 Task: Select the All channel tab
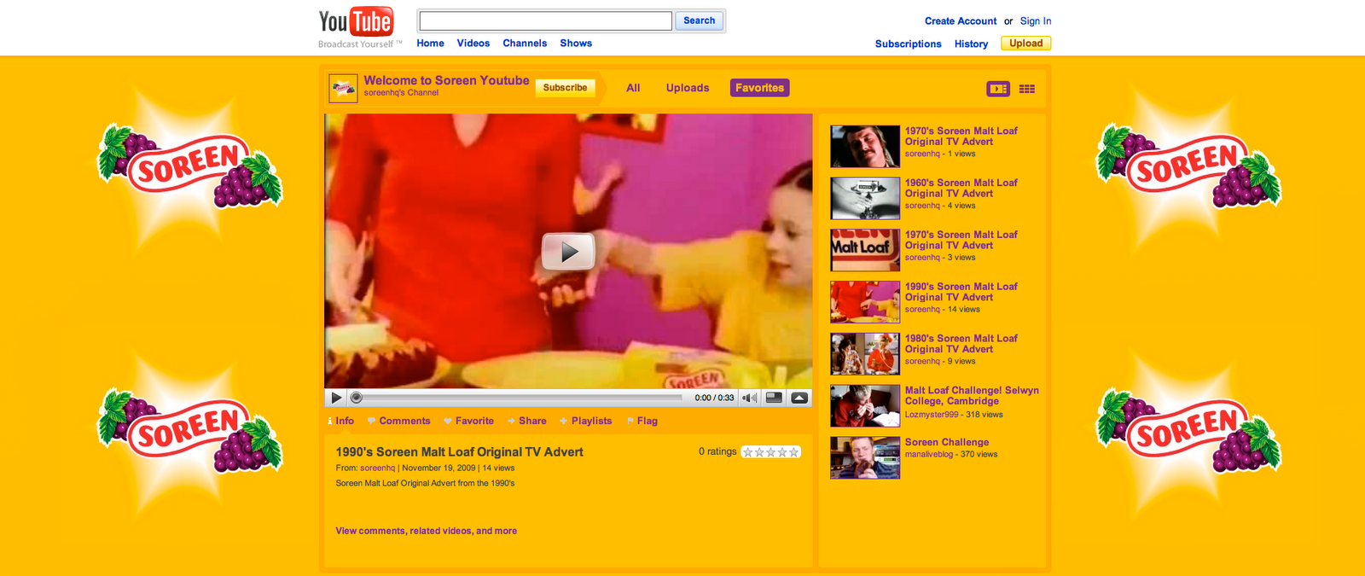click(633, 88)
